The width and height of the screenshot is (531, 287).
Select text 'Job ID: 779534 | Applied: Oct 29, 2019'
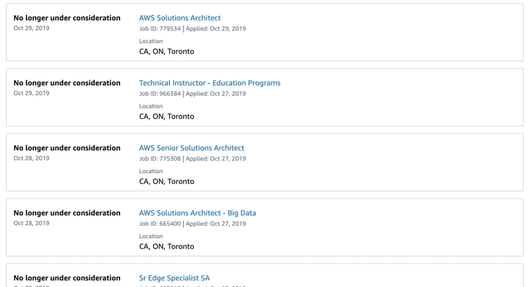(x=192, y=29)
